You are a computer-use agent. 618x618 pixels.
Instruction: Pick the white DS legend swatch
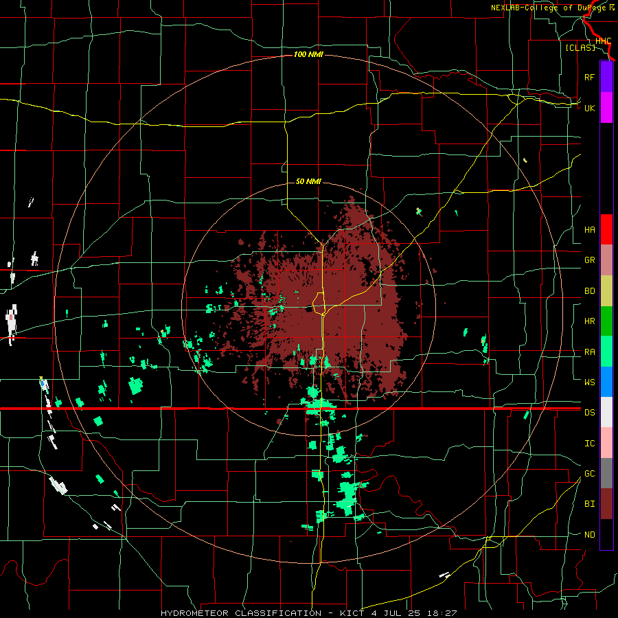(x=606, y=412)
